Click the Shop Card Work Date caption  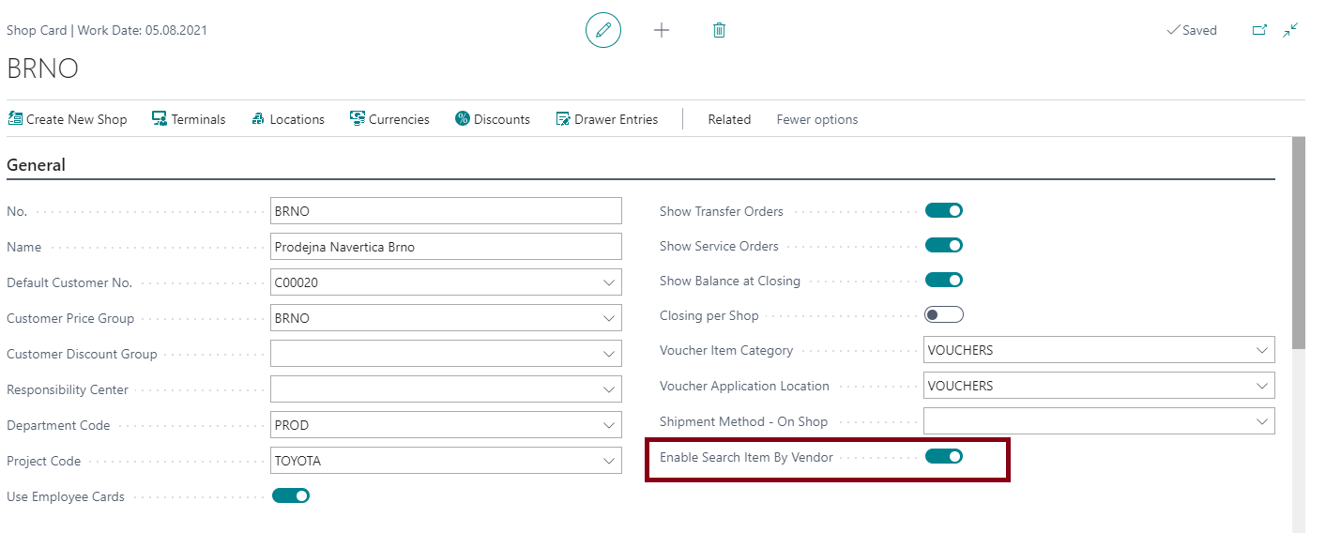tap(107, 30)
